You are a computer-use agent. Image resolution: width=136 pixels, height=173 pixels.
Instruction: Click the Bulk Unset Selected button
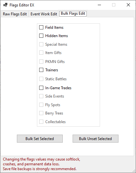click(x=96, y=138)
